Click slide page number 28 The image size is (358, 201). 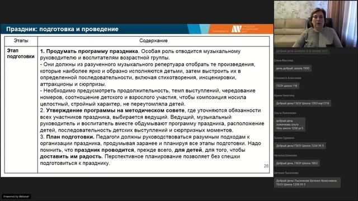click(x=266, y=166)
